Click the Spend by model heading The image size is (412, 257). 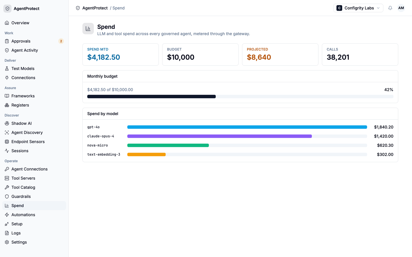tap(103, 114)
